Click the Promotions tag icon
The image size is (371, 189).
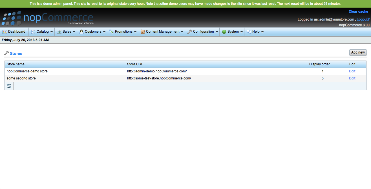(x=112, y=32)
